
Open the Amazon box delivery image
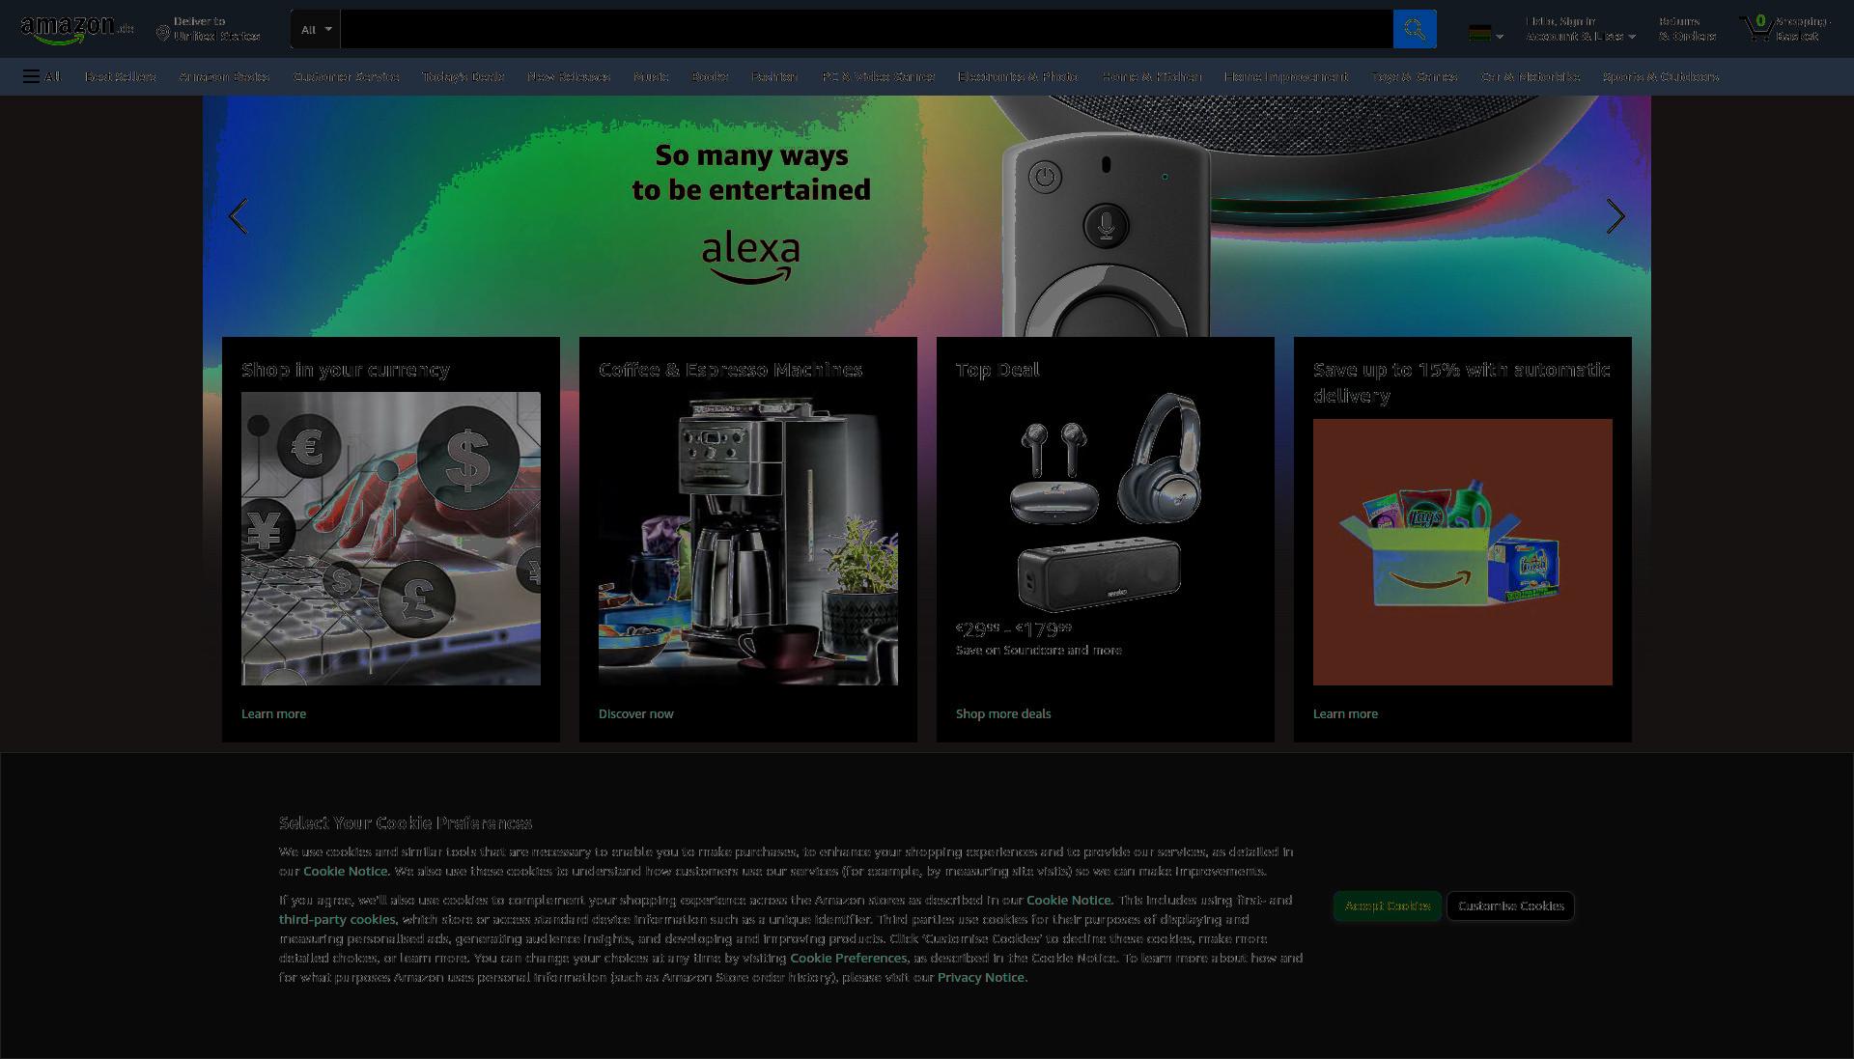pos(1463,552)
